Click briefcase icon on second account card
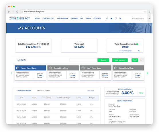This screenshot has width=159, height=132. tap(50, 68)
